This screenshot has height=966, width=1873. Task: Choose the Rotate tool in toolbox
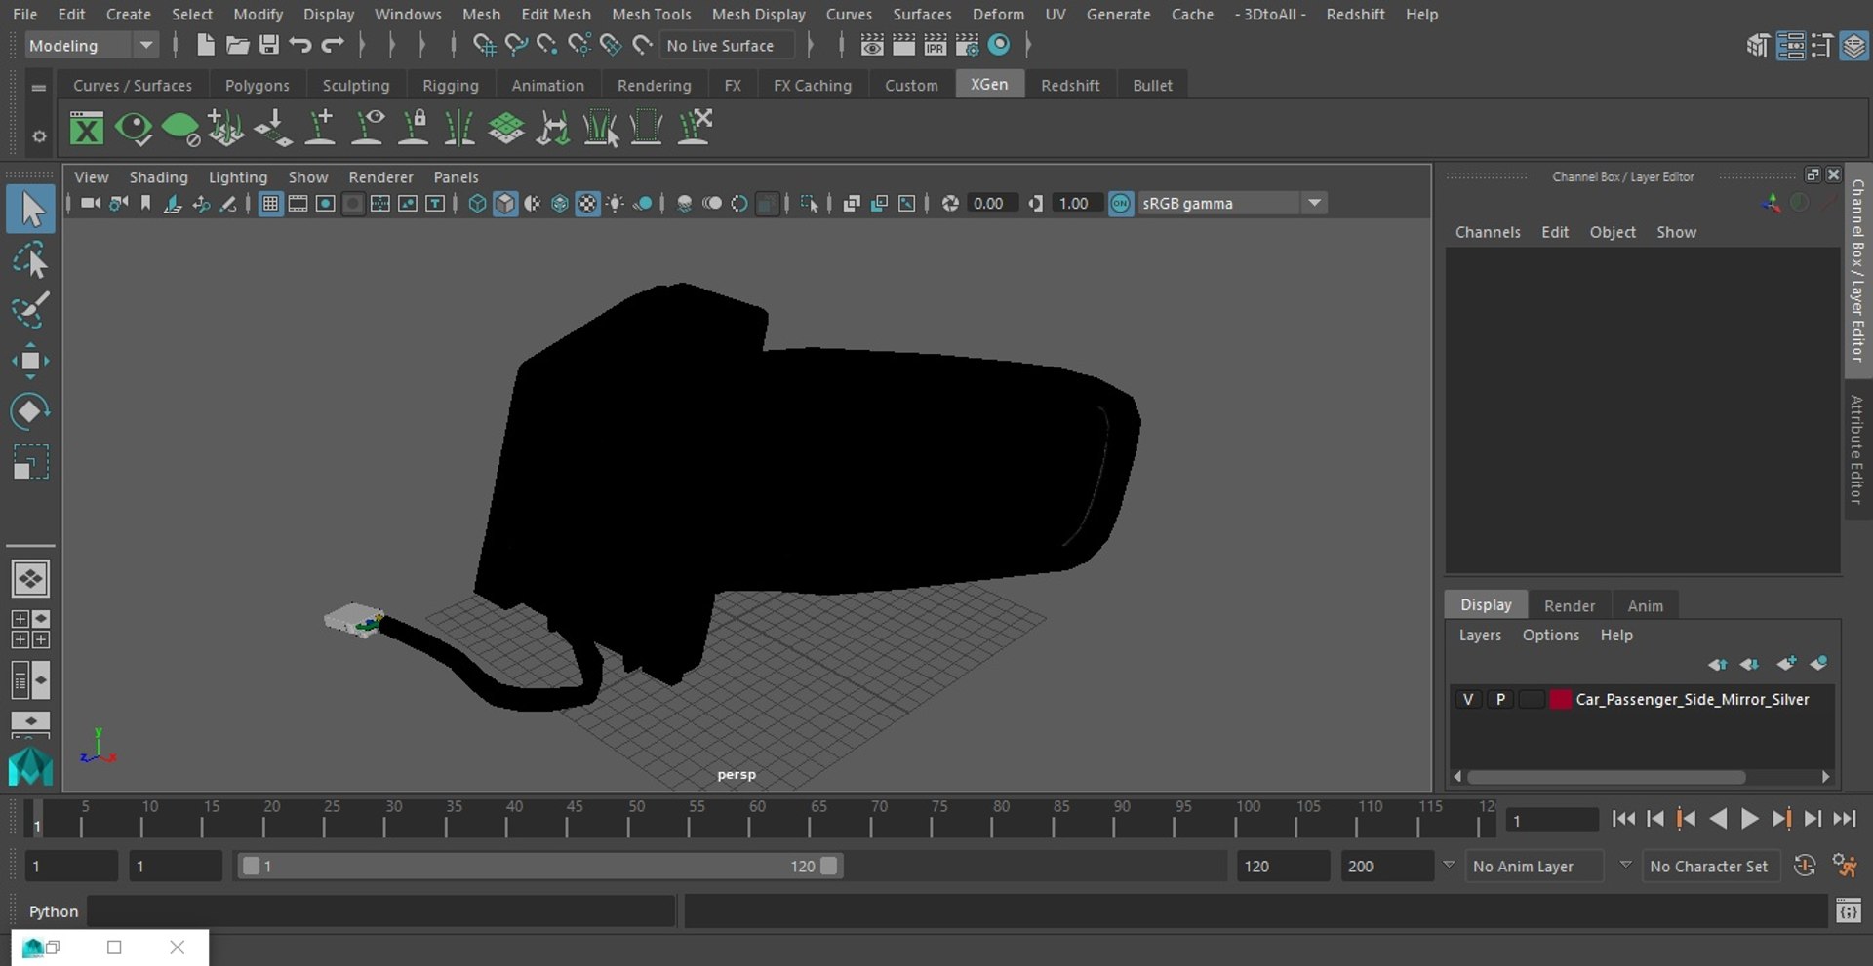[x=30, y=411]
